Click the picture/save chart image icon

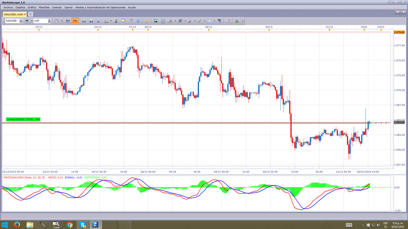click(x=155, y=21)
